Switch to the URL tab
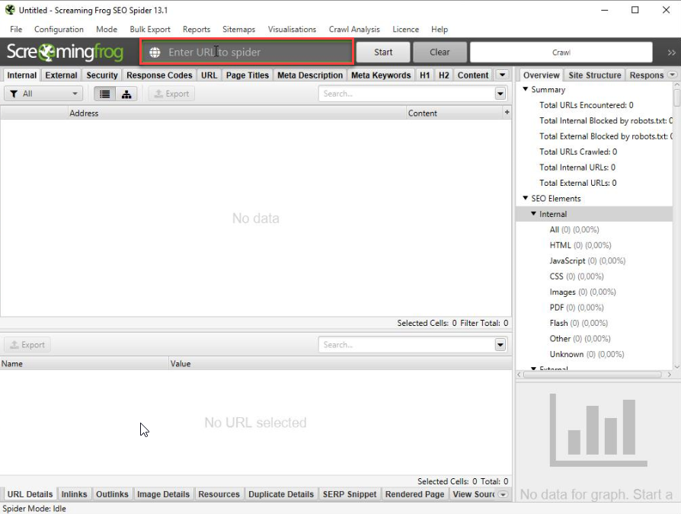The image size is (681, 514). [x=209, y=75]
